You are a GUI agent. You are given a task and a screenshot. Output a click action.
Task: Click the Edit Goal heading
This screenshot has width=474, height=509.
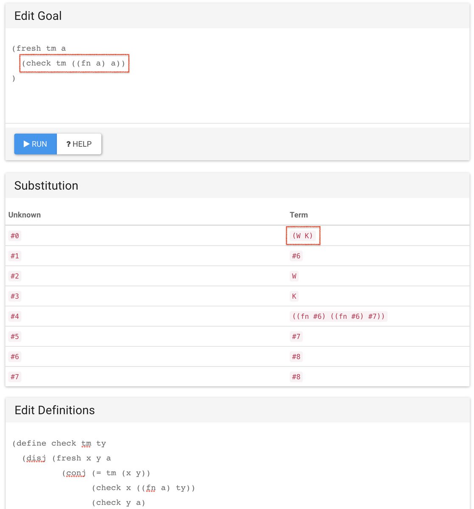(x=38, y=16)
